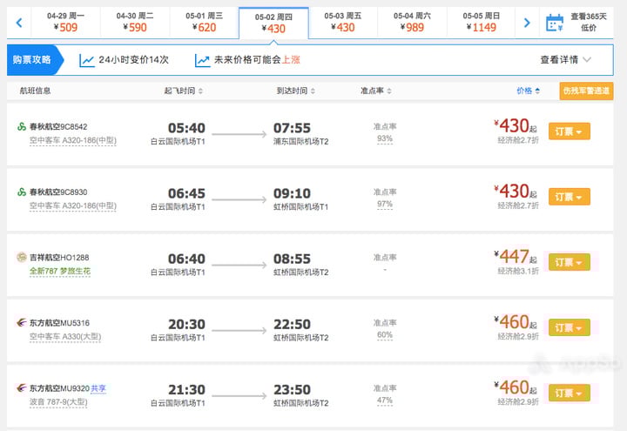This screenshot has width=627, height=431.
Task: Click aircraft type 空中客车 A320-186(中型) of 9C8930
Action: (x=73, y=205)
